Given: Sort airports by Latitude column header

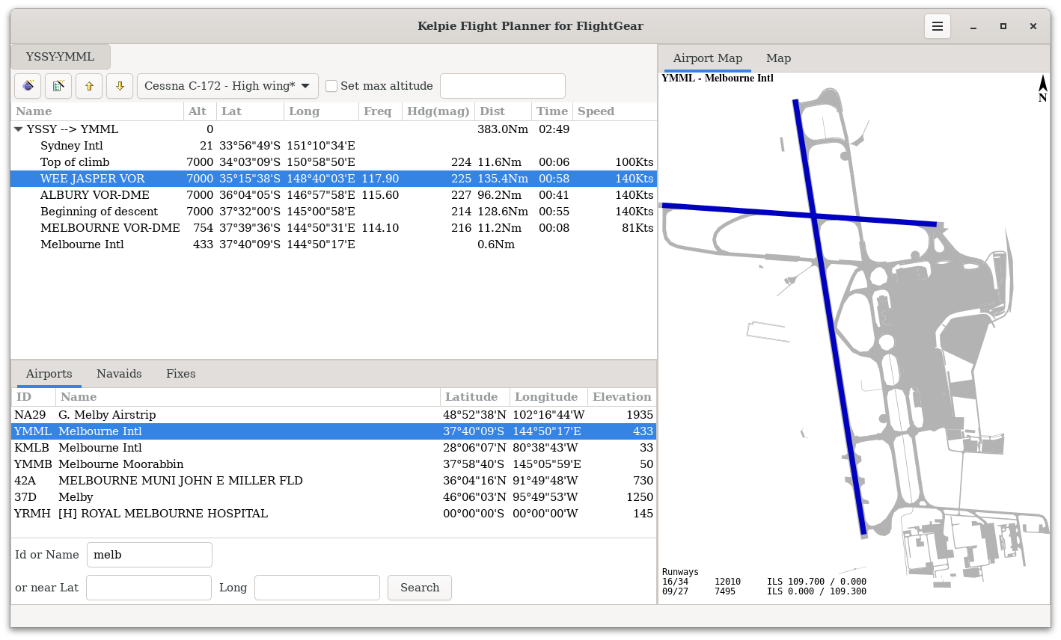Looking at the screenshot, I should pyautogui.click(x=475, y=397).
